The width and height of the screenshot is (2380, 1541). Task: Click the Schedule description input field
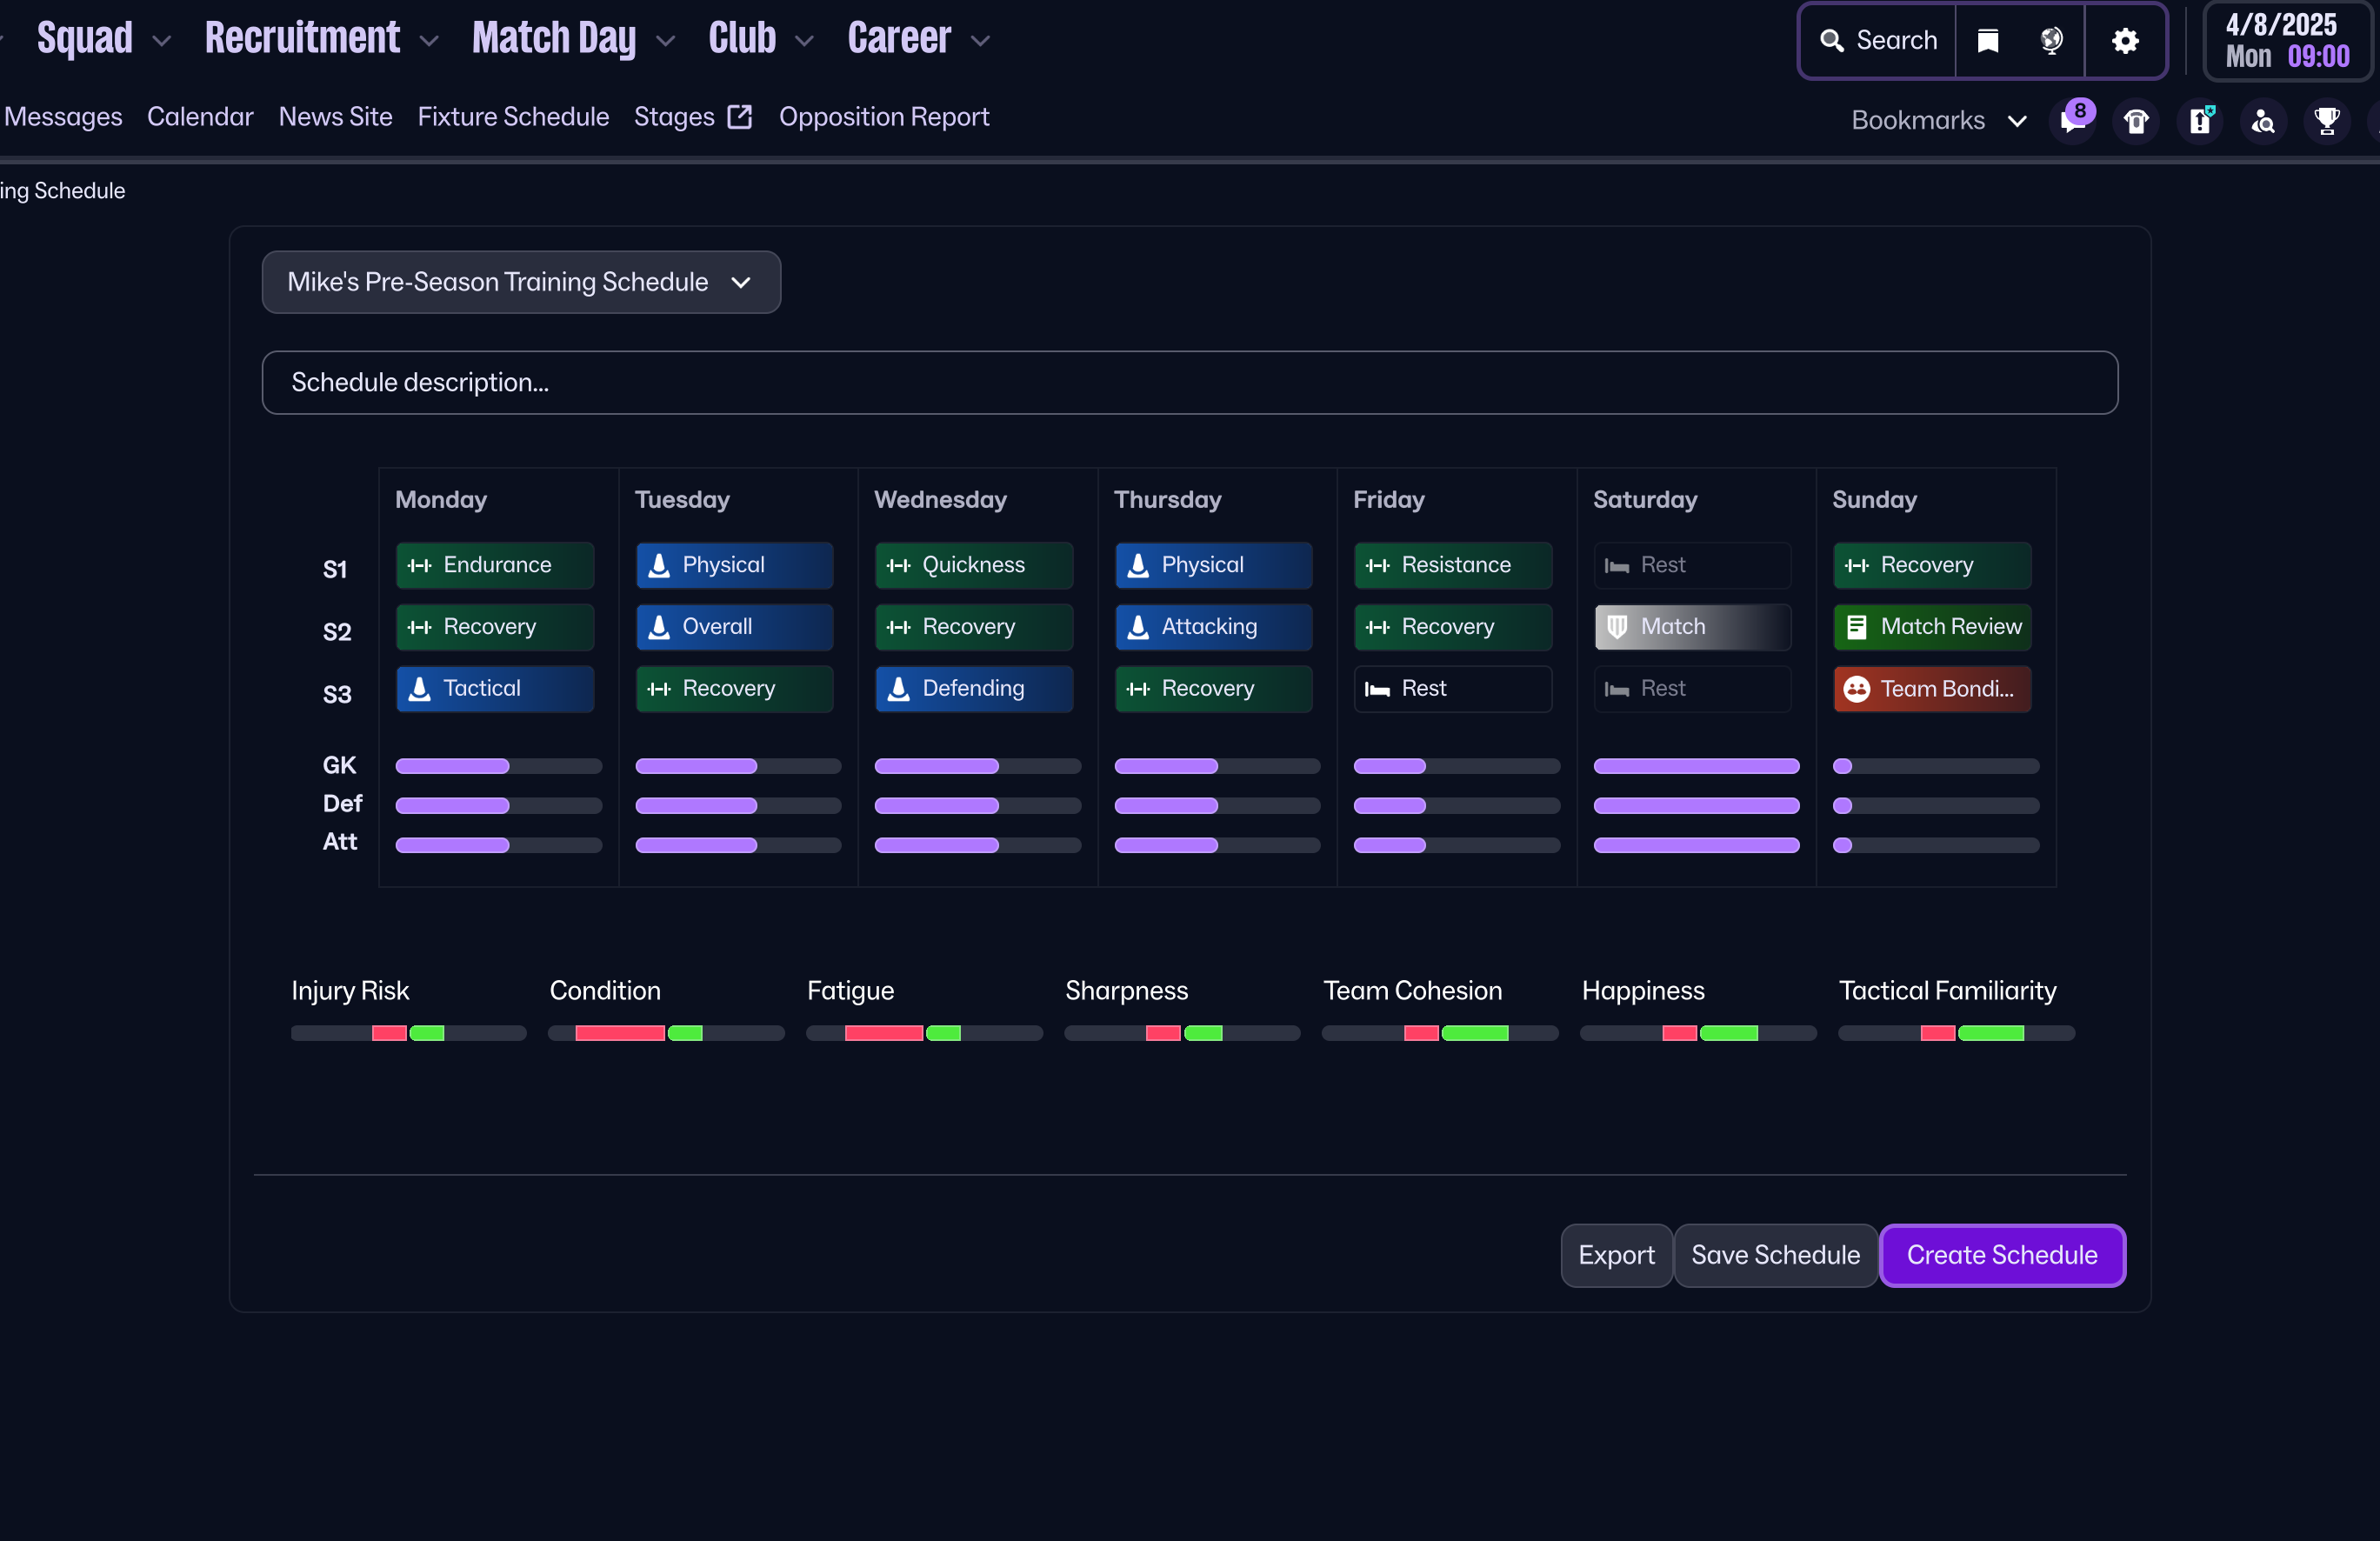click(x=1188, y=382)
